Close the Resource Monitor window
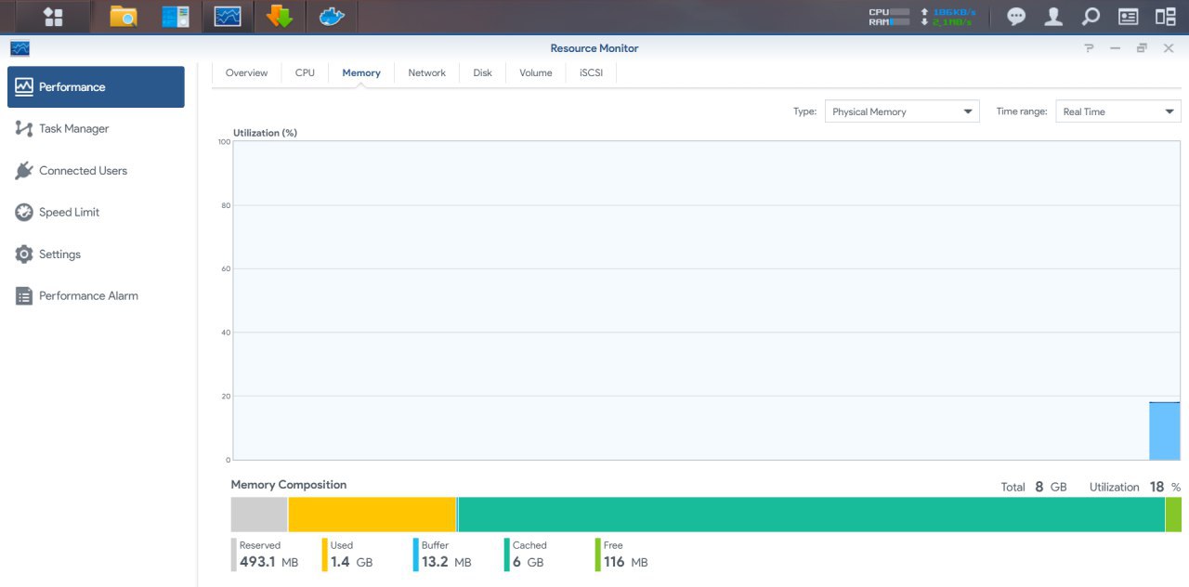 click(1169, 48)
